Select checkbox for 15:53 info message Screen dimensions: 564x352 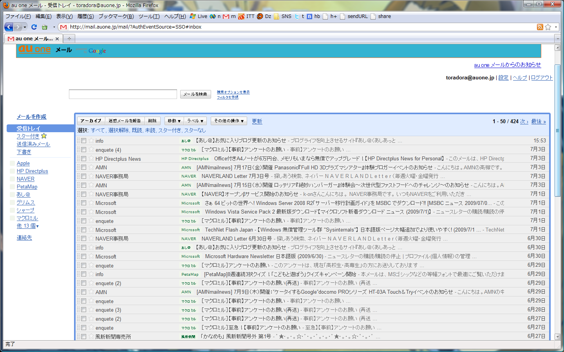pos(83,141)
